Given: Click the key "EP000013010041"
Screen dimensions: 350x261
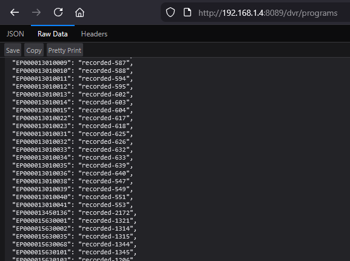Looking at the screenshot, I should tap(41, 205).
